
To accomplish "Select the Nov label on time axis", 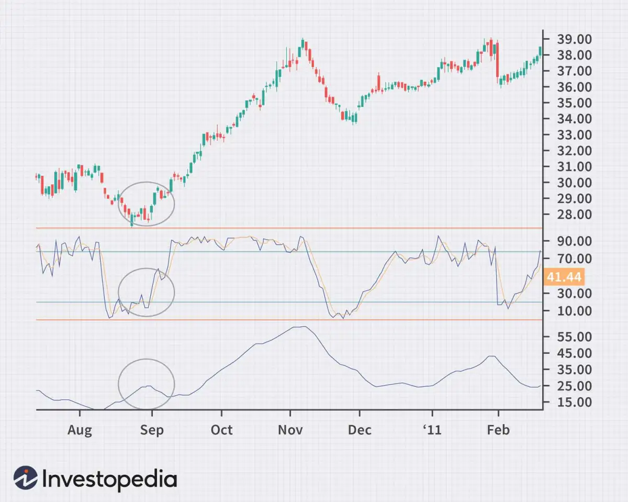I will point(290,430).
